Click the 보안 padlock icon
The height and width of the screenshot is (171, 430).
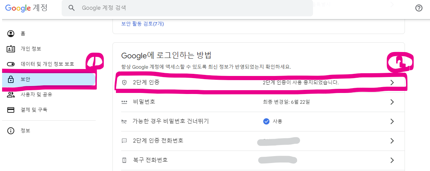pyautogui.click(x=11, y=79)
